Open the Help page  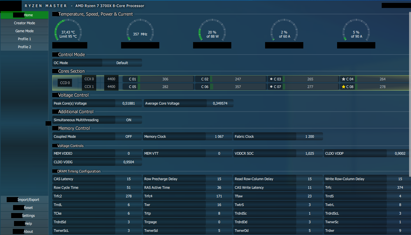25,224
